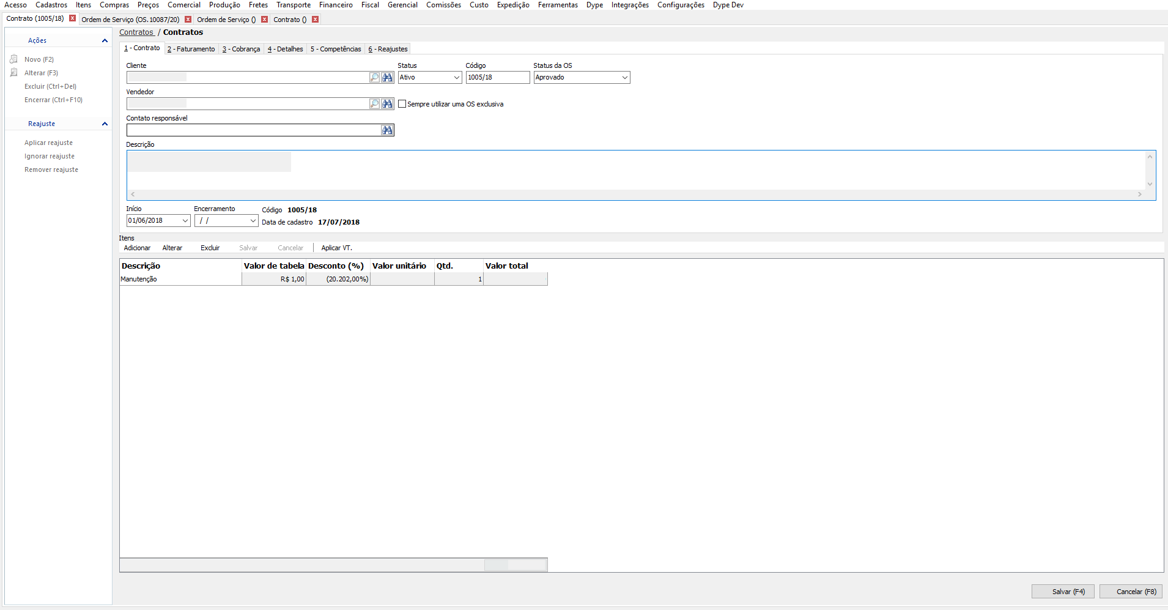Switch to the 5 - Competências tab
Viewport: 1168px width, 610px height.
tap(336, 49)
